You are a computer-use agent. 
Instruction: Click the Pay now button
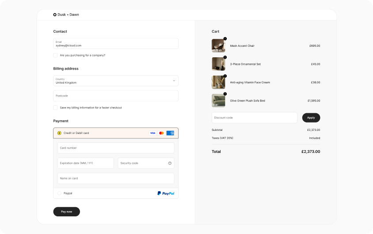tap(67, 212)
